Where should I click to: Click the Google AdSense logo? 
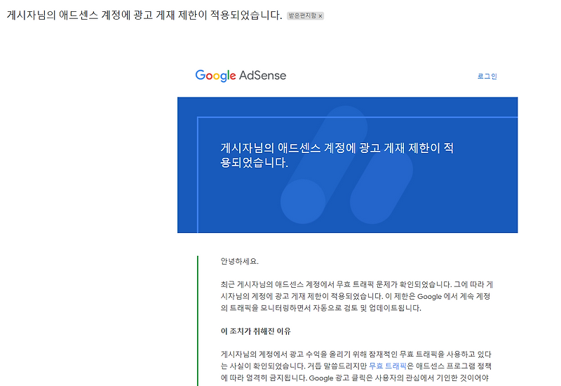tap(241, 76)
